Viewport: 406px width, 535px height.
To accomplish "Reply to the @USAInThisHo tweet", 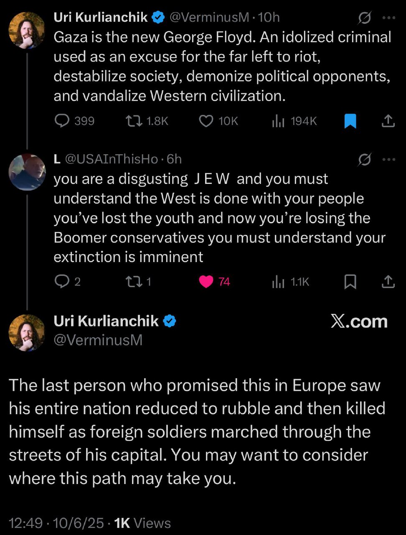I will coord(62,282).
